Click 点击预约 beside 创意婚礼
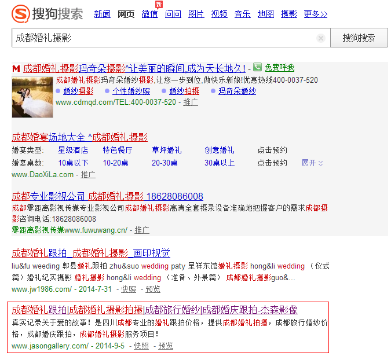391x356 pixels. (x=272, y=150)
